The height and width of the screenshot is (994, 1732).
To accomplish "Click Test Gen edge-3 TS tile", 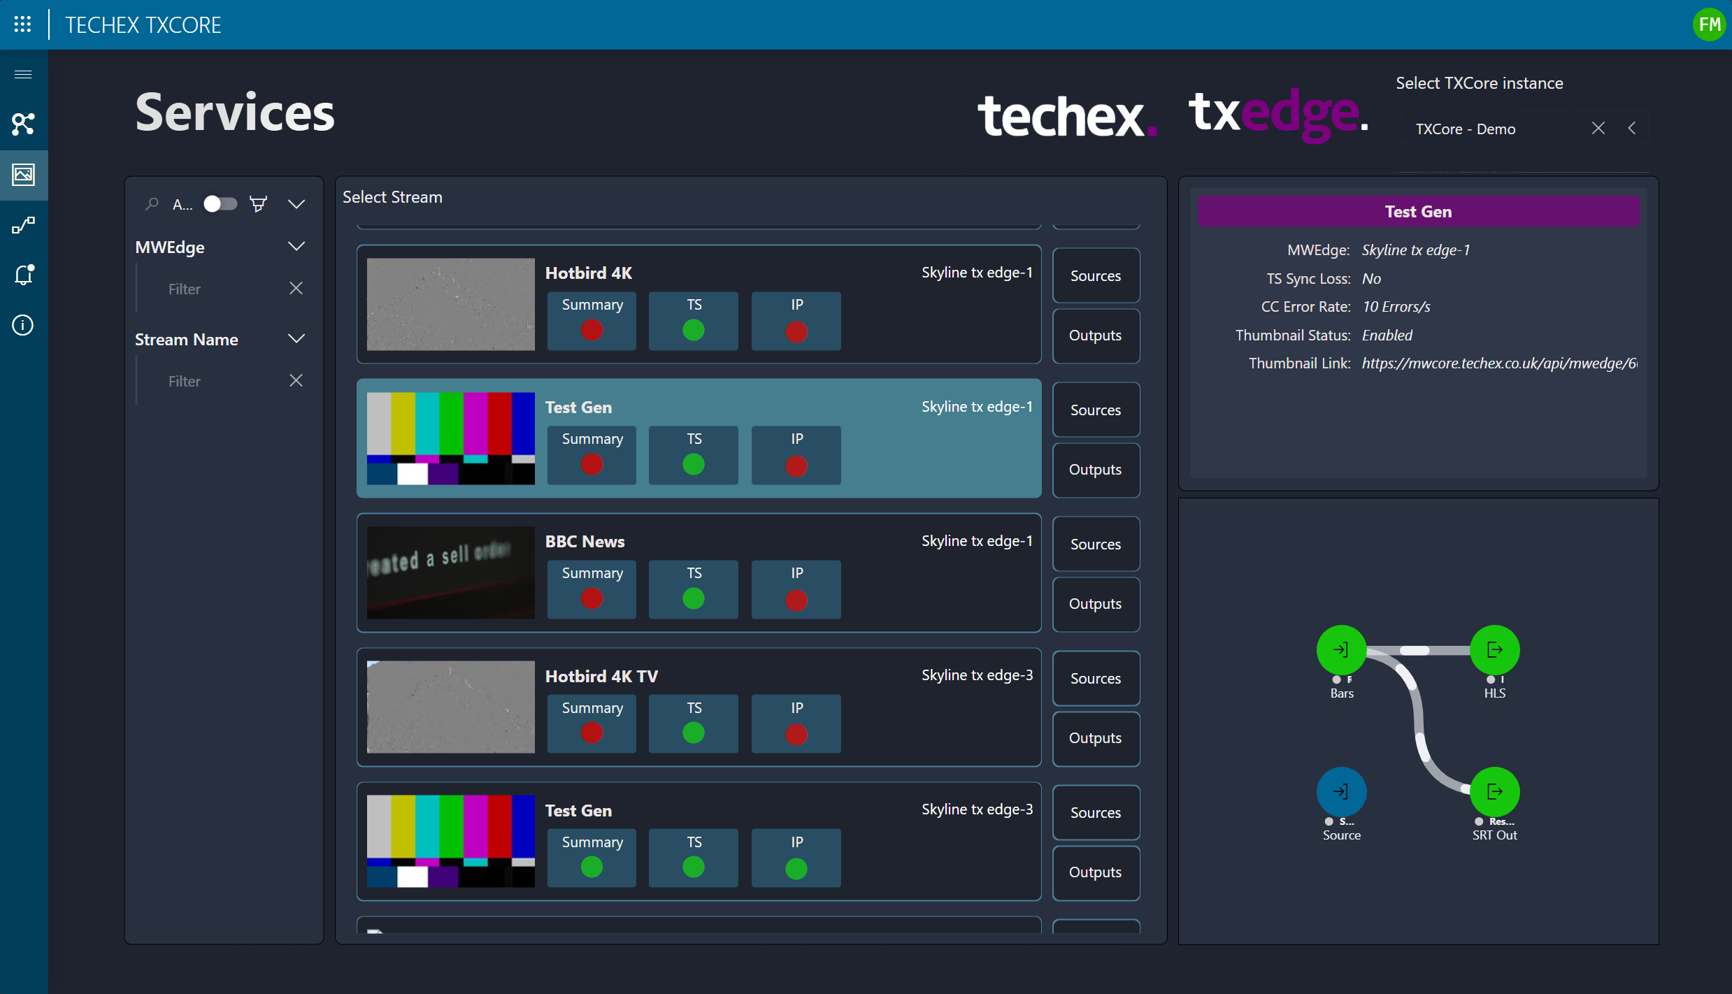I will click(x=694, y=858).
